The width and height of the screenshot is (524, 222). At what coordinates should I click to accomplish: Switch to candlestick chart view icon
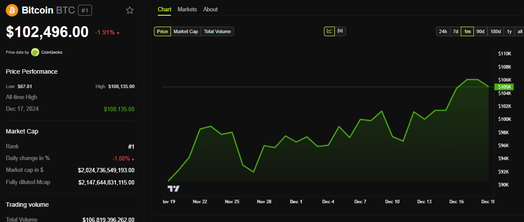pos(340,31)
